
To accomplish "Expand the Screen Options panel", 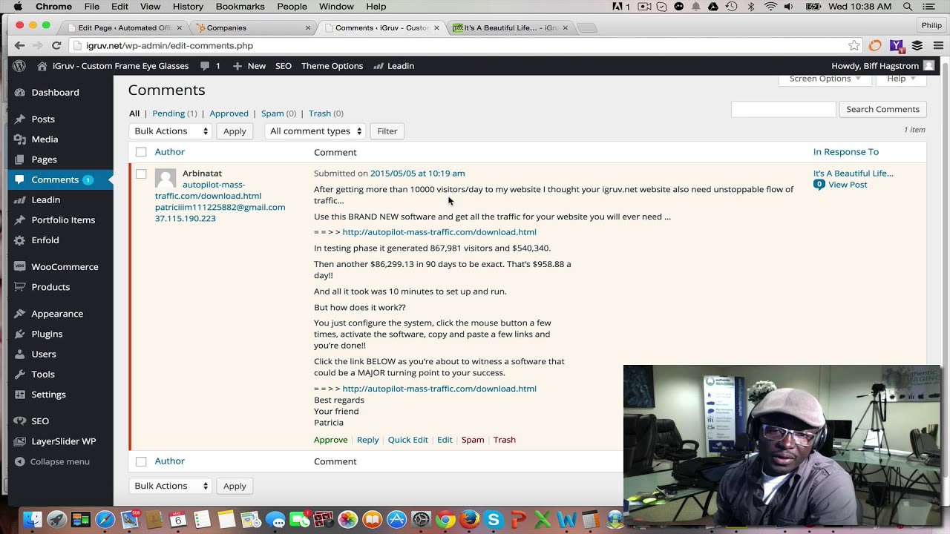I will [x=825, y=79].
